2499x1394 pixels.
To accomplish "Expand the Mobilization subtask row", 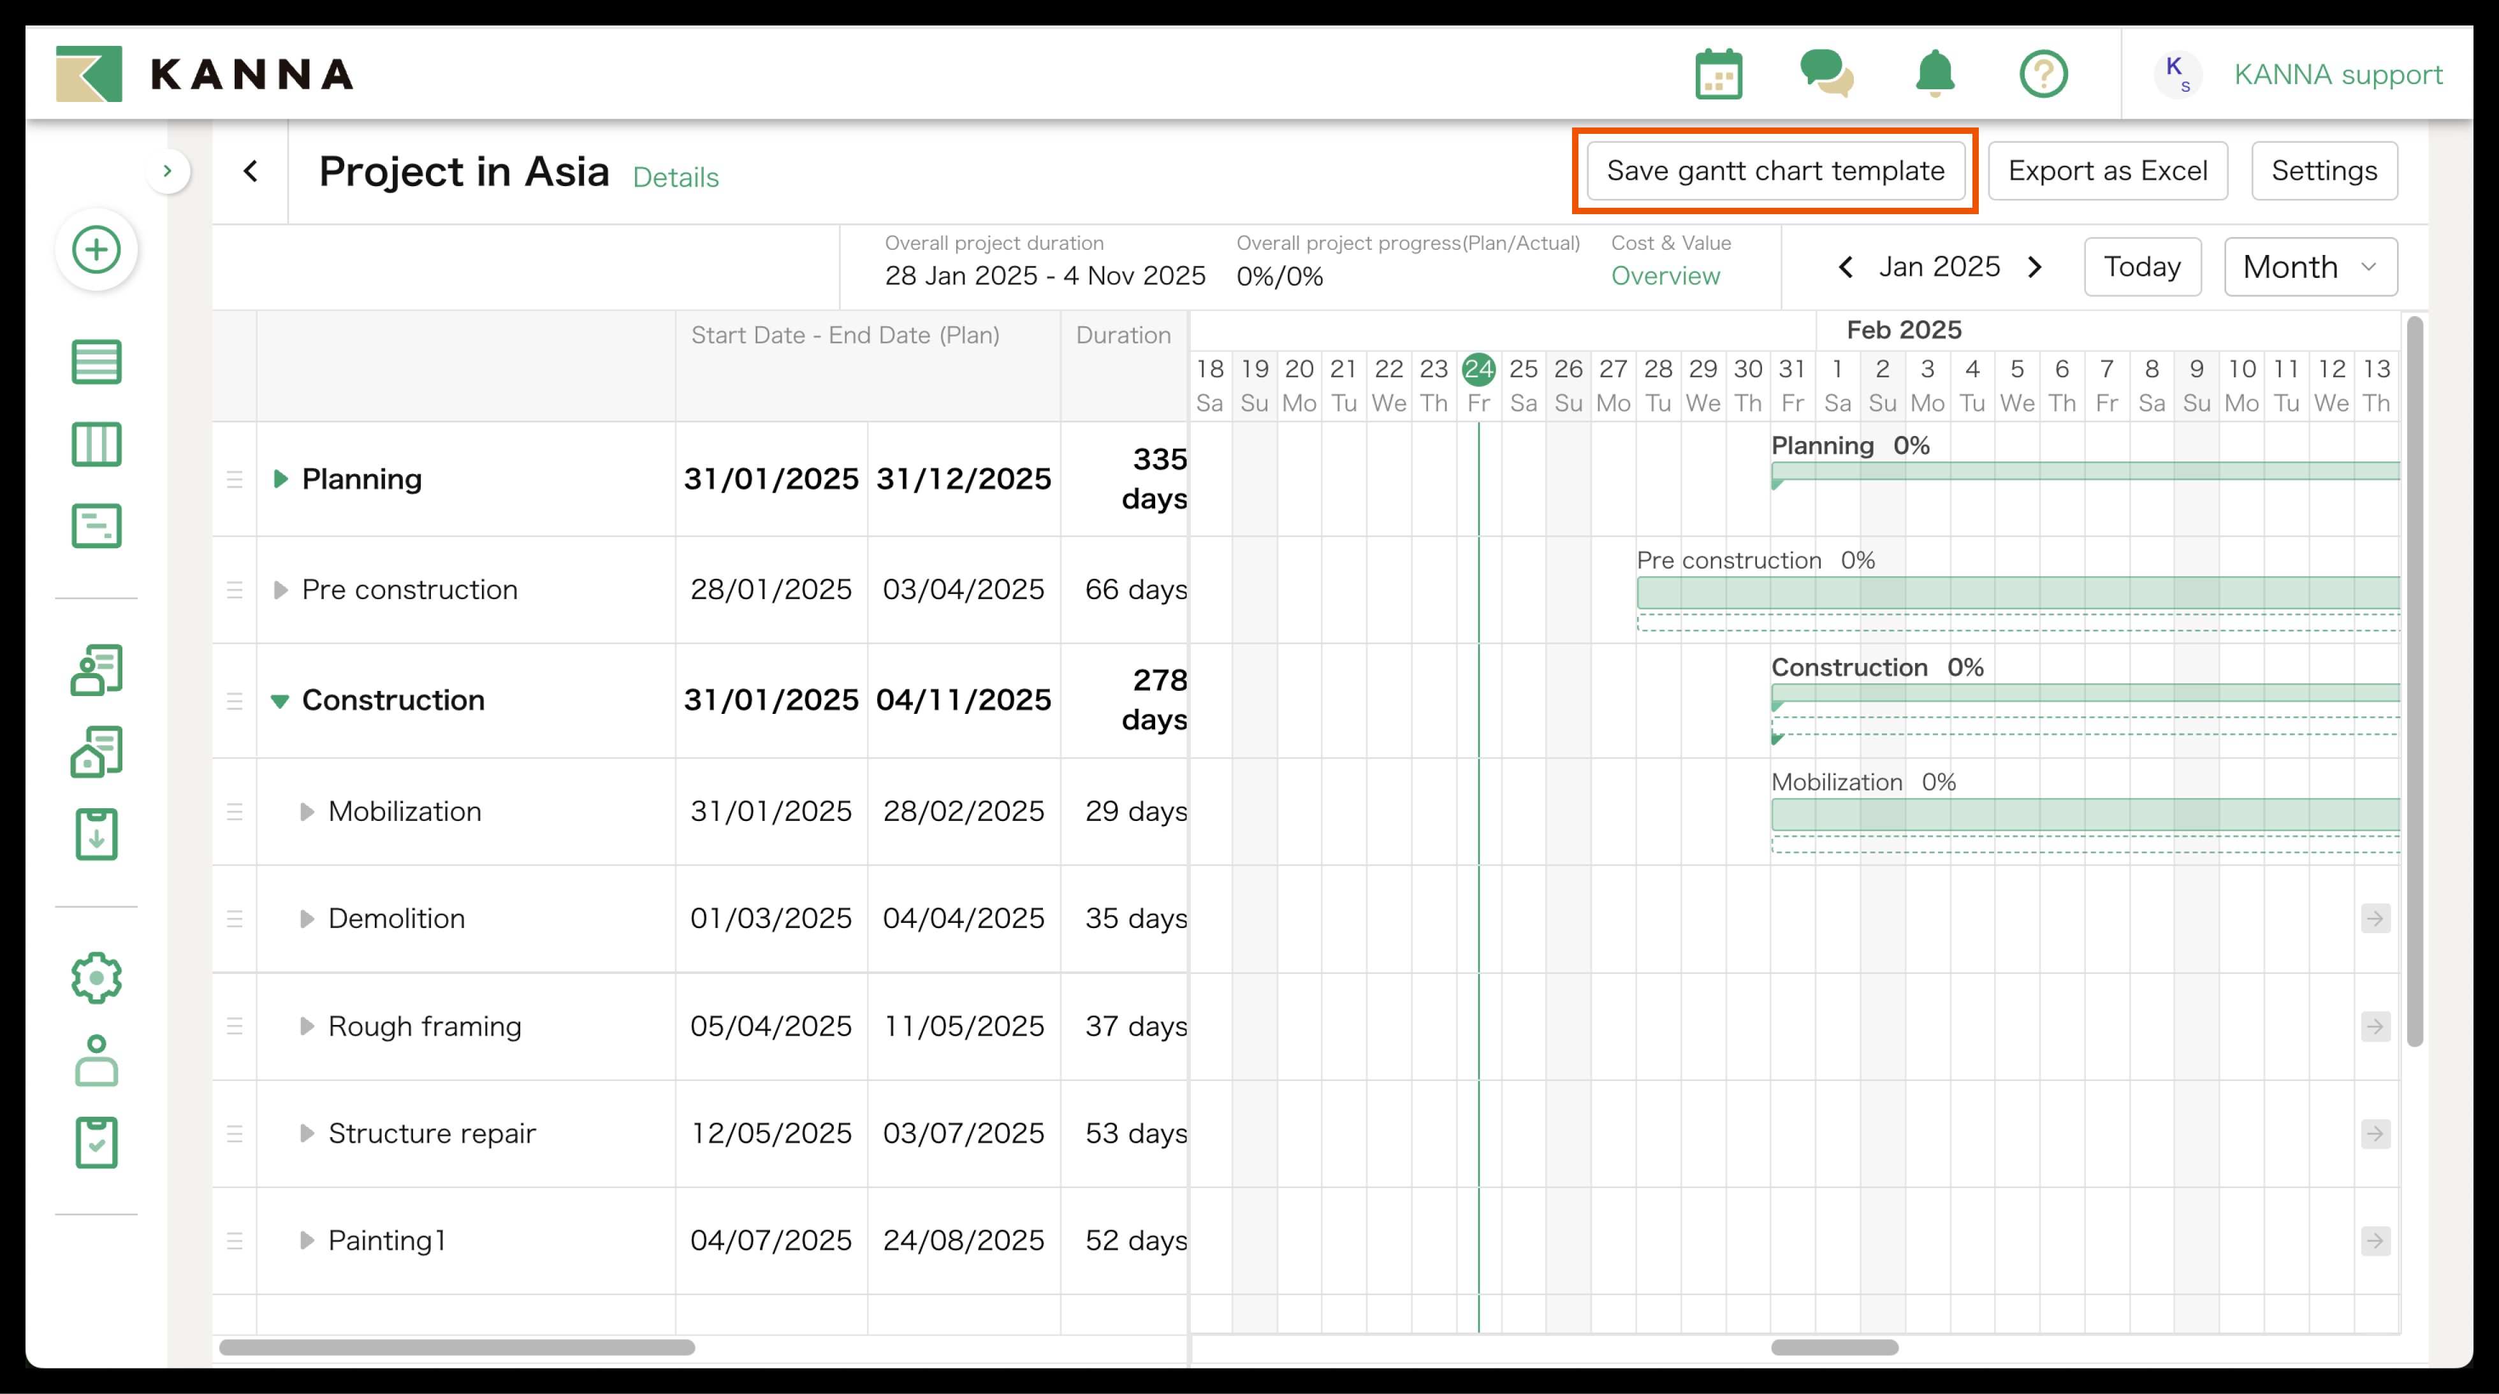I will [307, 811].
